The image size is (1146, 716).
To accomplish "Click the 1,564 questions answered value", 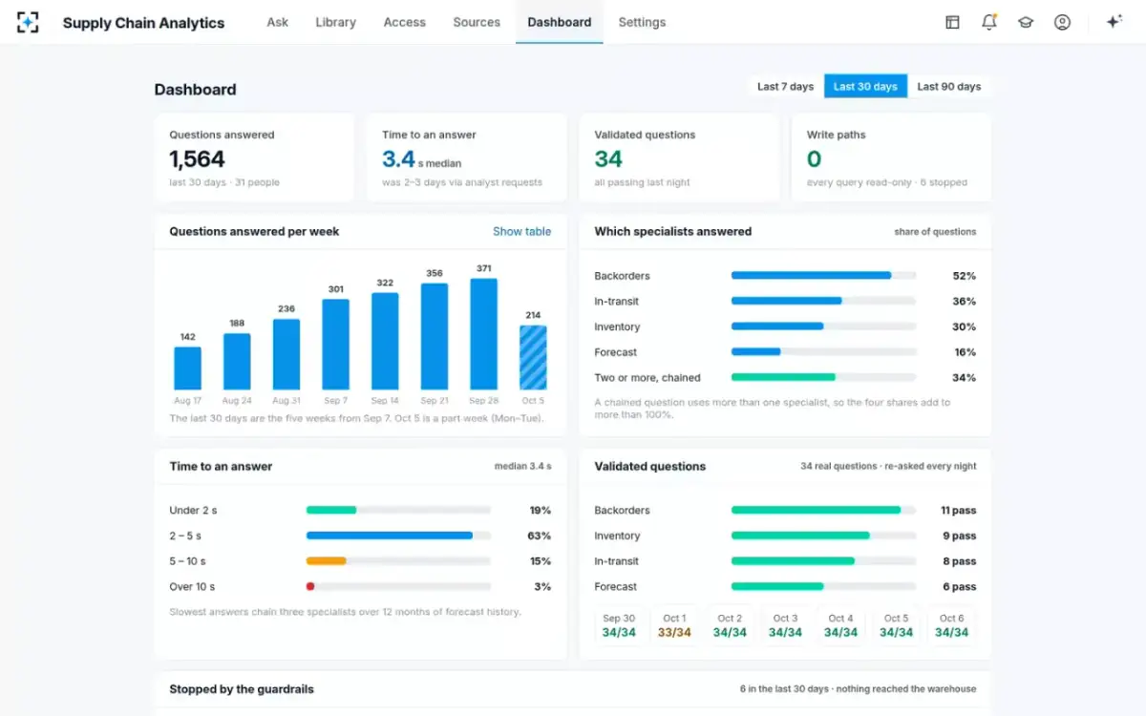I will (x=198, y=159).
